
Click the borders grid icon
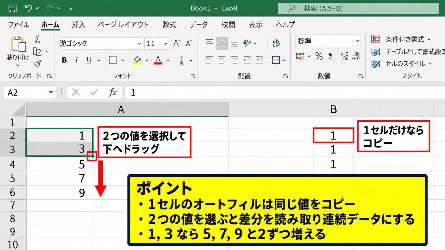click(x=113, y=60)
